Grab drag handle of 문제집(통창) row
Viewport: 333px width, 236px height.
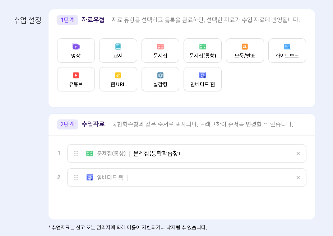click(76, 154)
